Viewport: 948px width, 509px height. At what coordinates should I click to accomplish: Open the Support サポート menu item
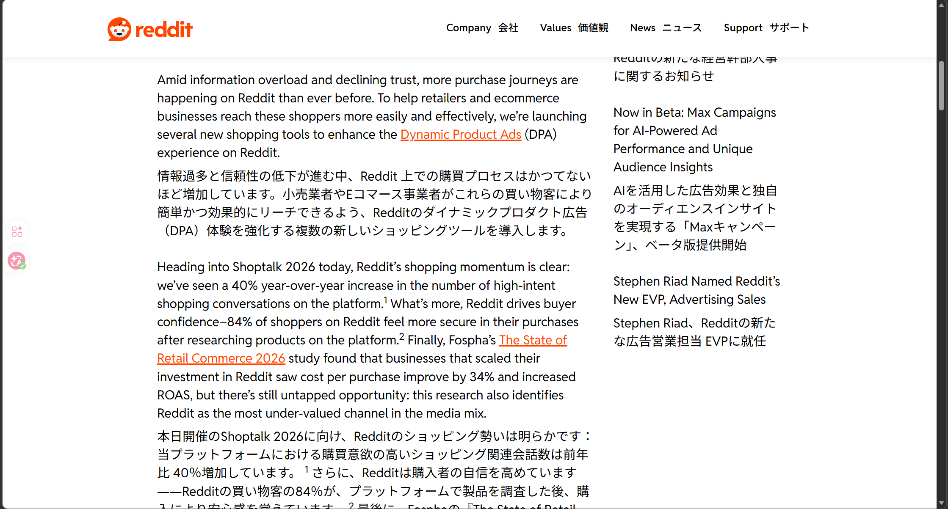tap(766, 28)
